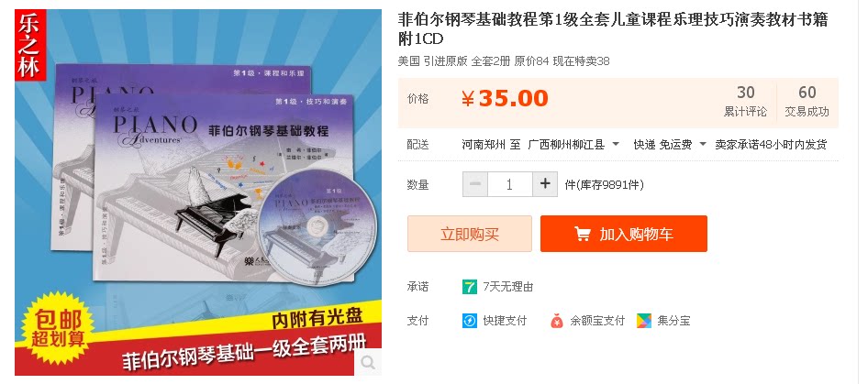Click the piano book product image
868x384 pixels.
click(x=198, y=192)
